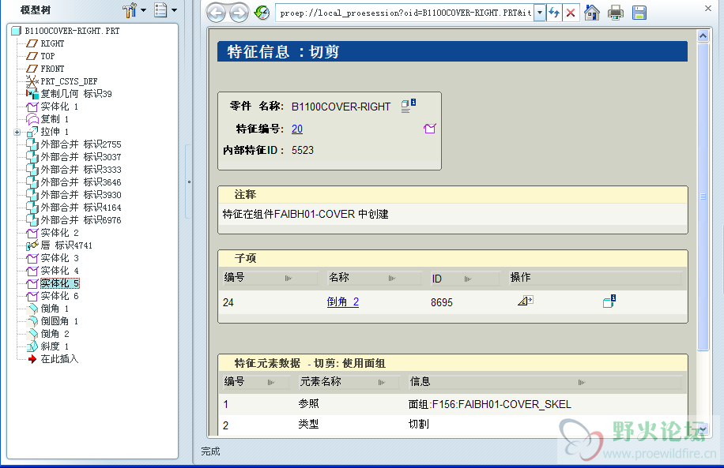724x468 pixels.
Task: Select 实体化 1 in model tree
Action: tap(59, 107)
